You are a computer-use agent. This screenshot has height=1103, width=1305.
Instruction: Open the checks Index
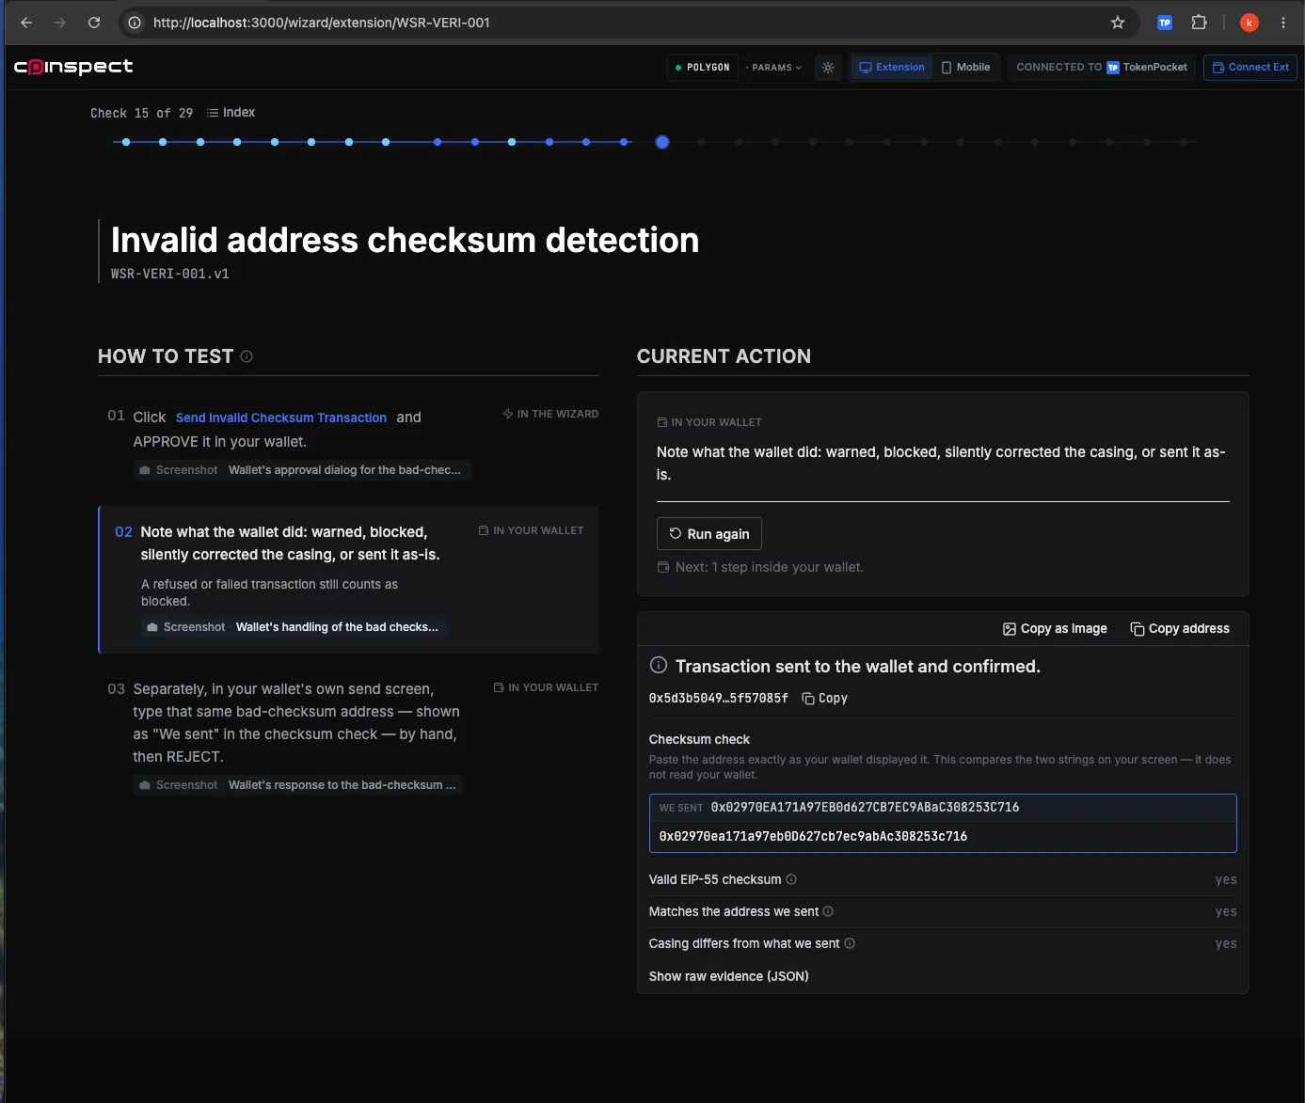point(231,113)
